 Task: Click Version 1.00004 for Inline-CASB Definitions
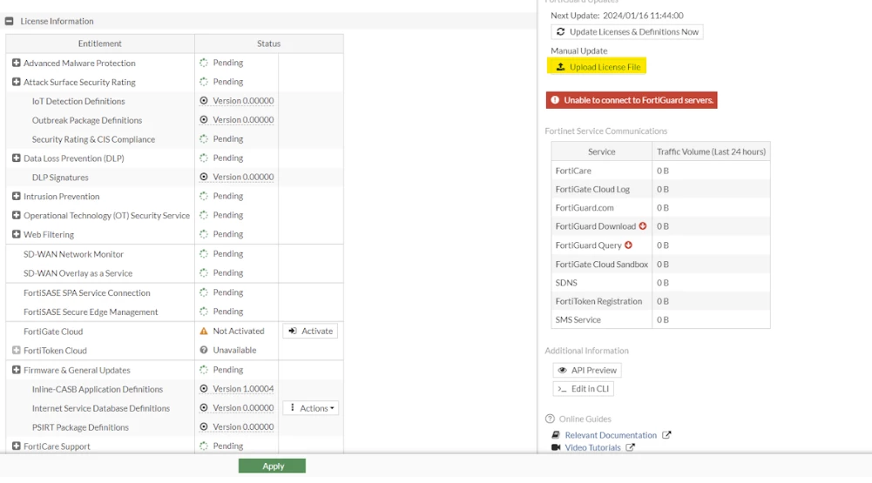pyautogui.click(x=243, y=388)
